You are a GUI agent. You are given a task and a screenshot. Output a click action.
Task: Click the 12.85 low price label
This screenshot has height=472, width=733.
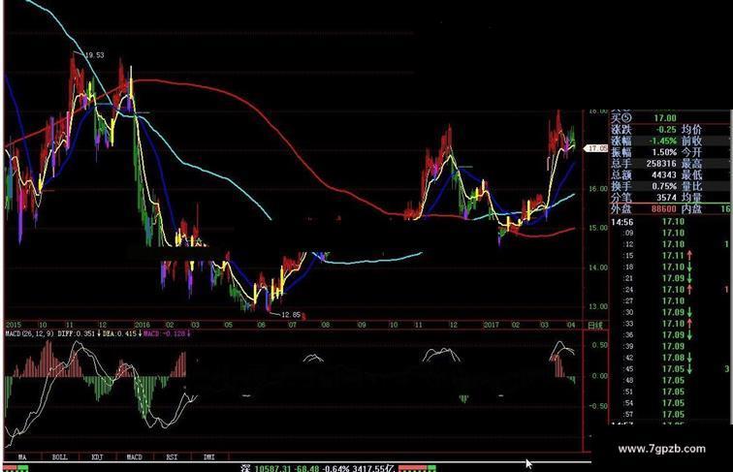click(x=291, y=315)
